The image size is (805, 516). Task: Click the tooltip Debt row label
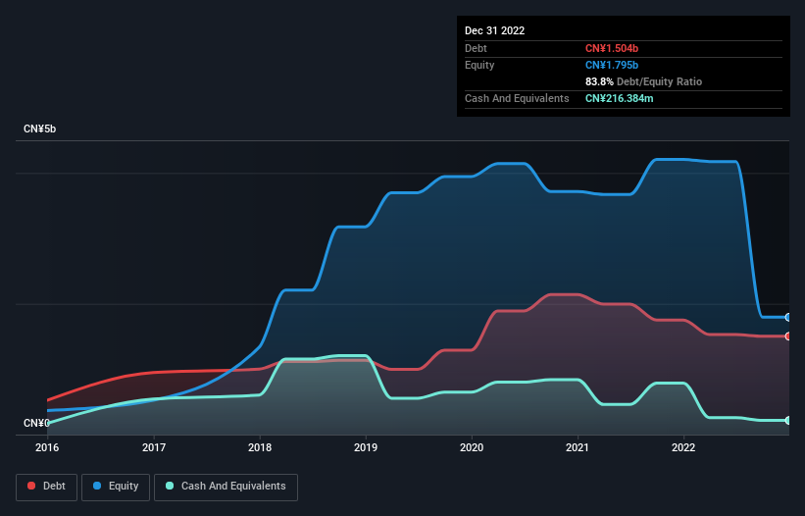coord(476,48)
